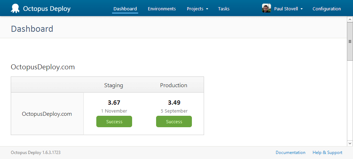This screenshot has width=353, height=159.
Task: Go to the Environments menu item
Action: [x=162, y=9]
